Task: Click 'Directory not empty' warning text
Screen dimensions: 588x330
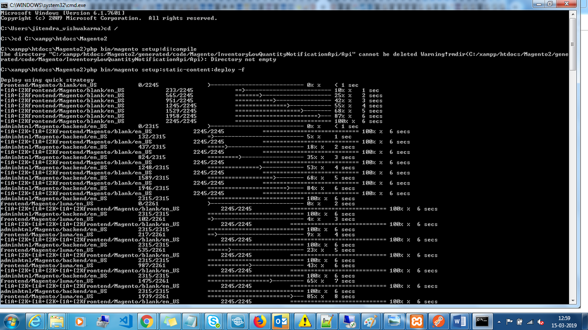Action: point(243,59)
